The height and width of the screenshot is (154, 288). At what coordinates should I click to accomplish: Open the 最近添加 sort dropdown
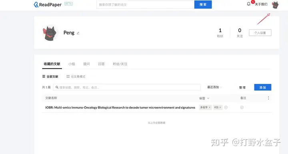pyautogui.click(x=214, y=87)
